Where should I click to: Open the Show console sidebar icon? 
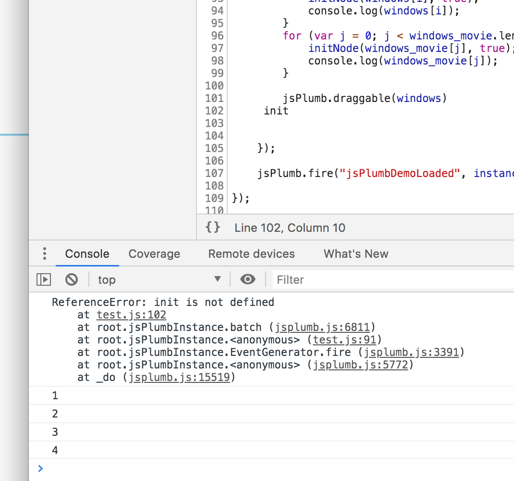pos(43,279)
